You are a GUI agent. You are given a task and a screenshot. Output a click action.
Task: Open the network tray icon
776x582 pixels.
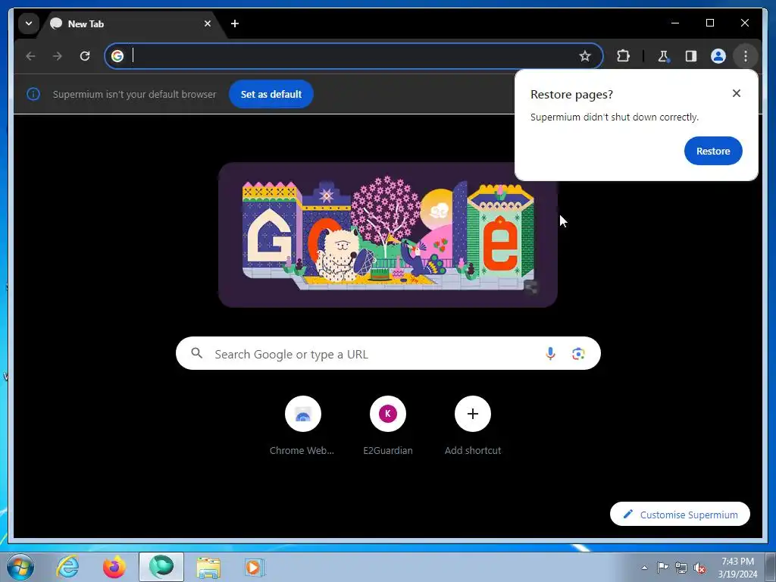point(681,568)
